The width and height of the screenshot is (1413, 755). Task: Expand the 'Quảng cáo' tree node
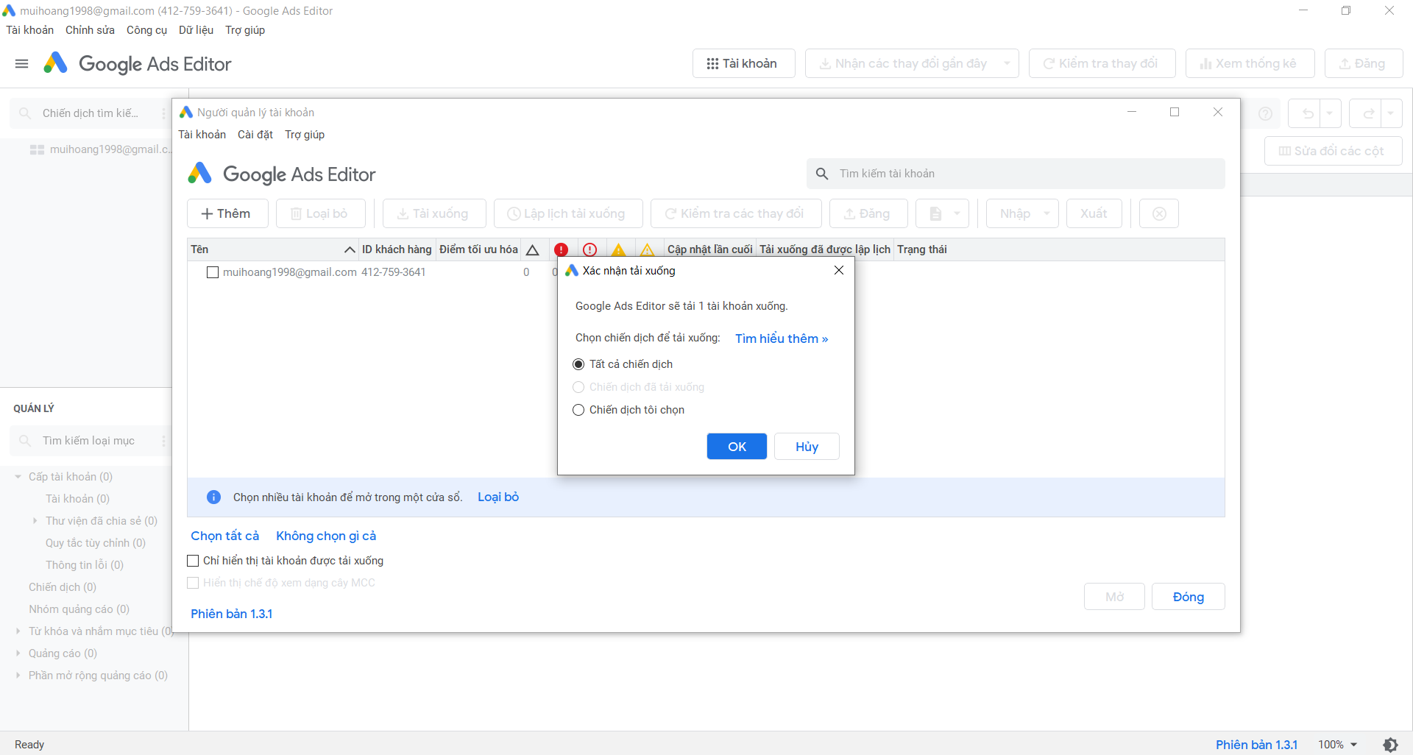pyautogui.click(x=18, y=653)
